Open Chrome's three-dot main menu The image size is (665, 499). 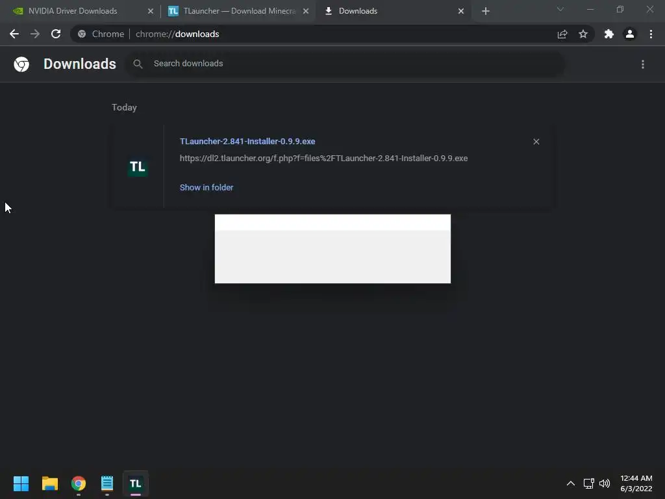click(651, 34)
